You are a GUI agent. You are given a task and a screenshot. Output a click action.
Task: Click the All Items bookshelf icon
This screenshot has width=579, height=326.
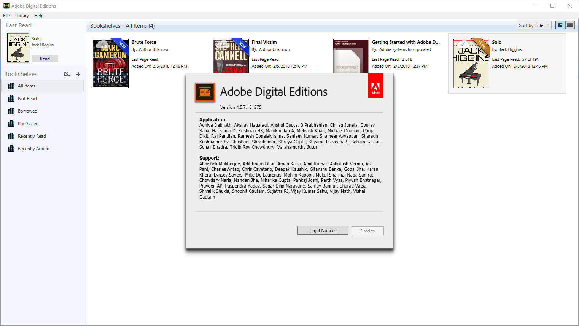(x=11, y=86)
